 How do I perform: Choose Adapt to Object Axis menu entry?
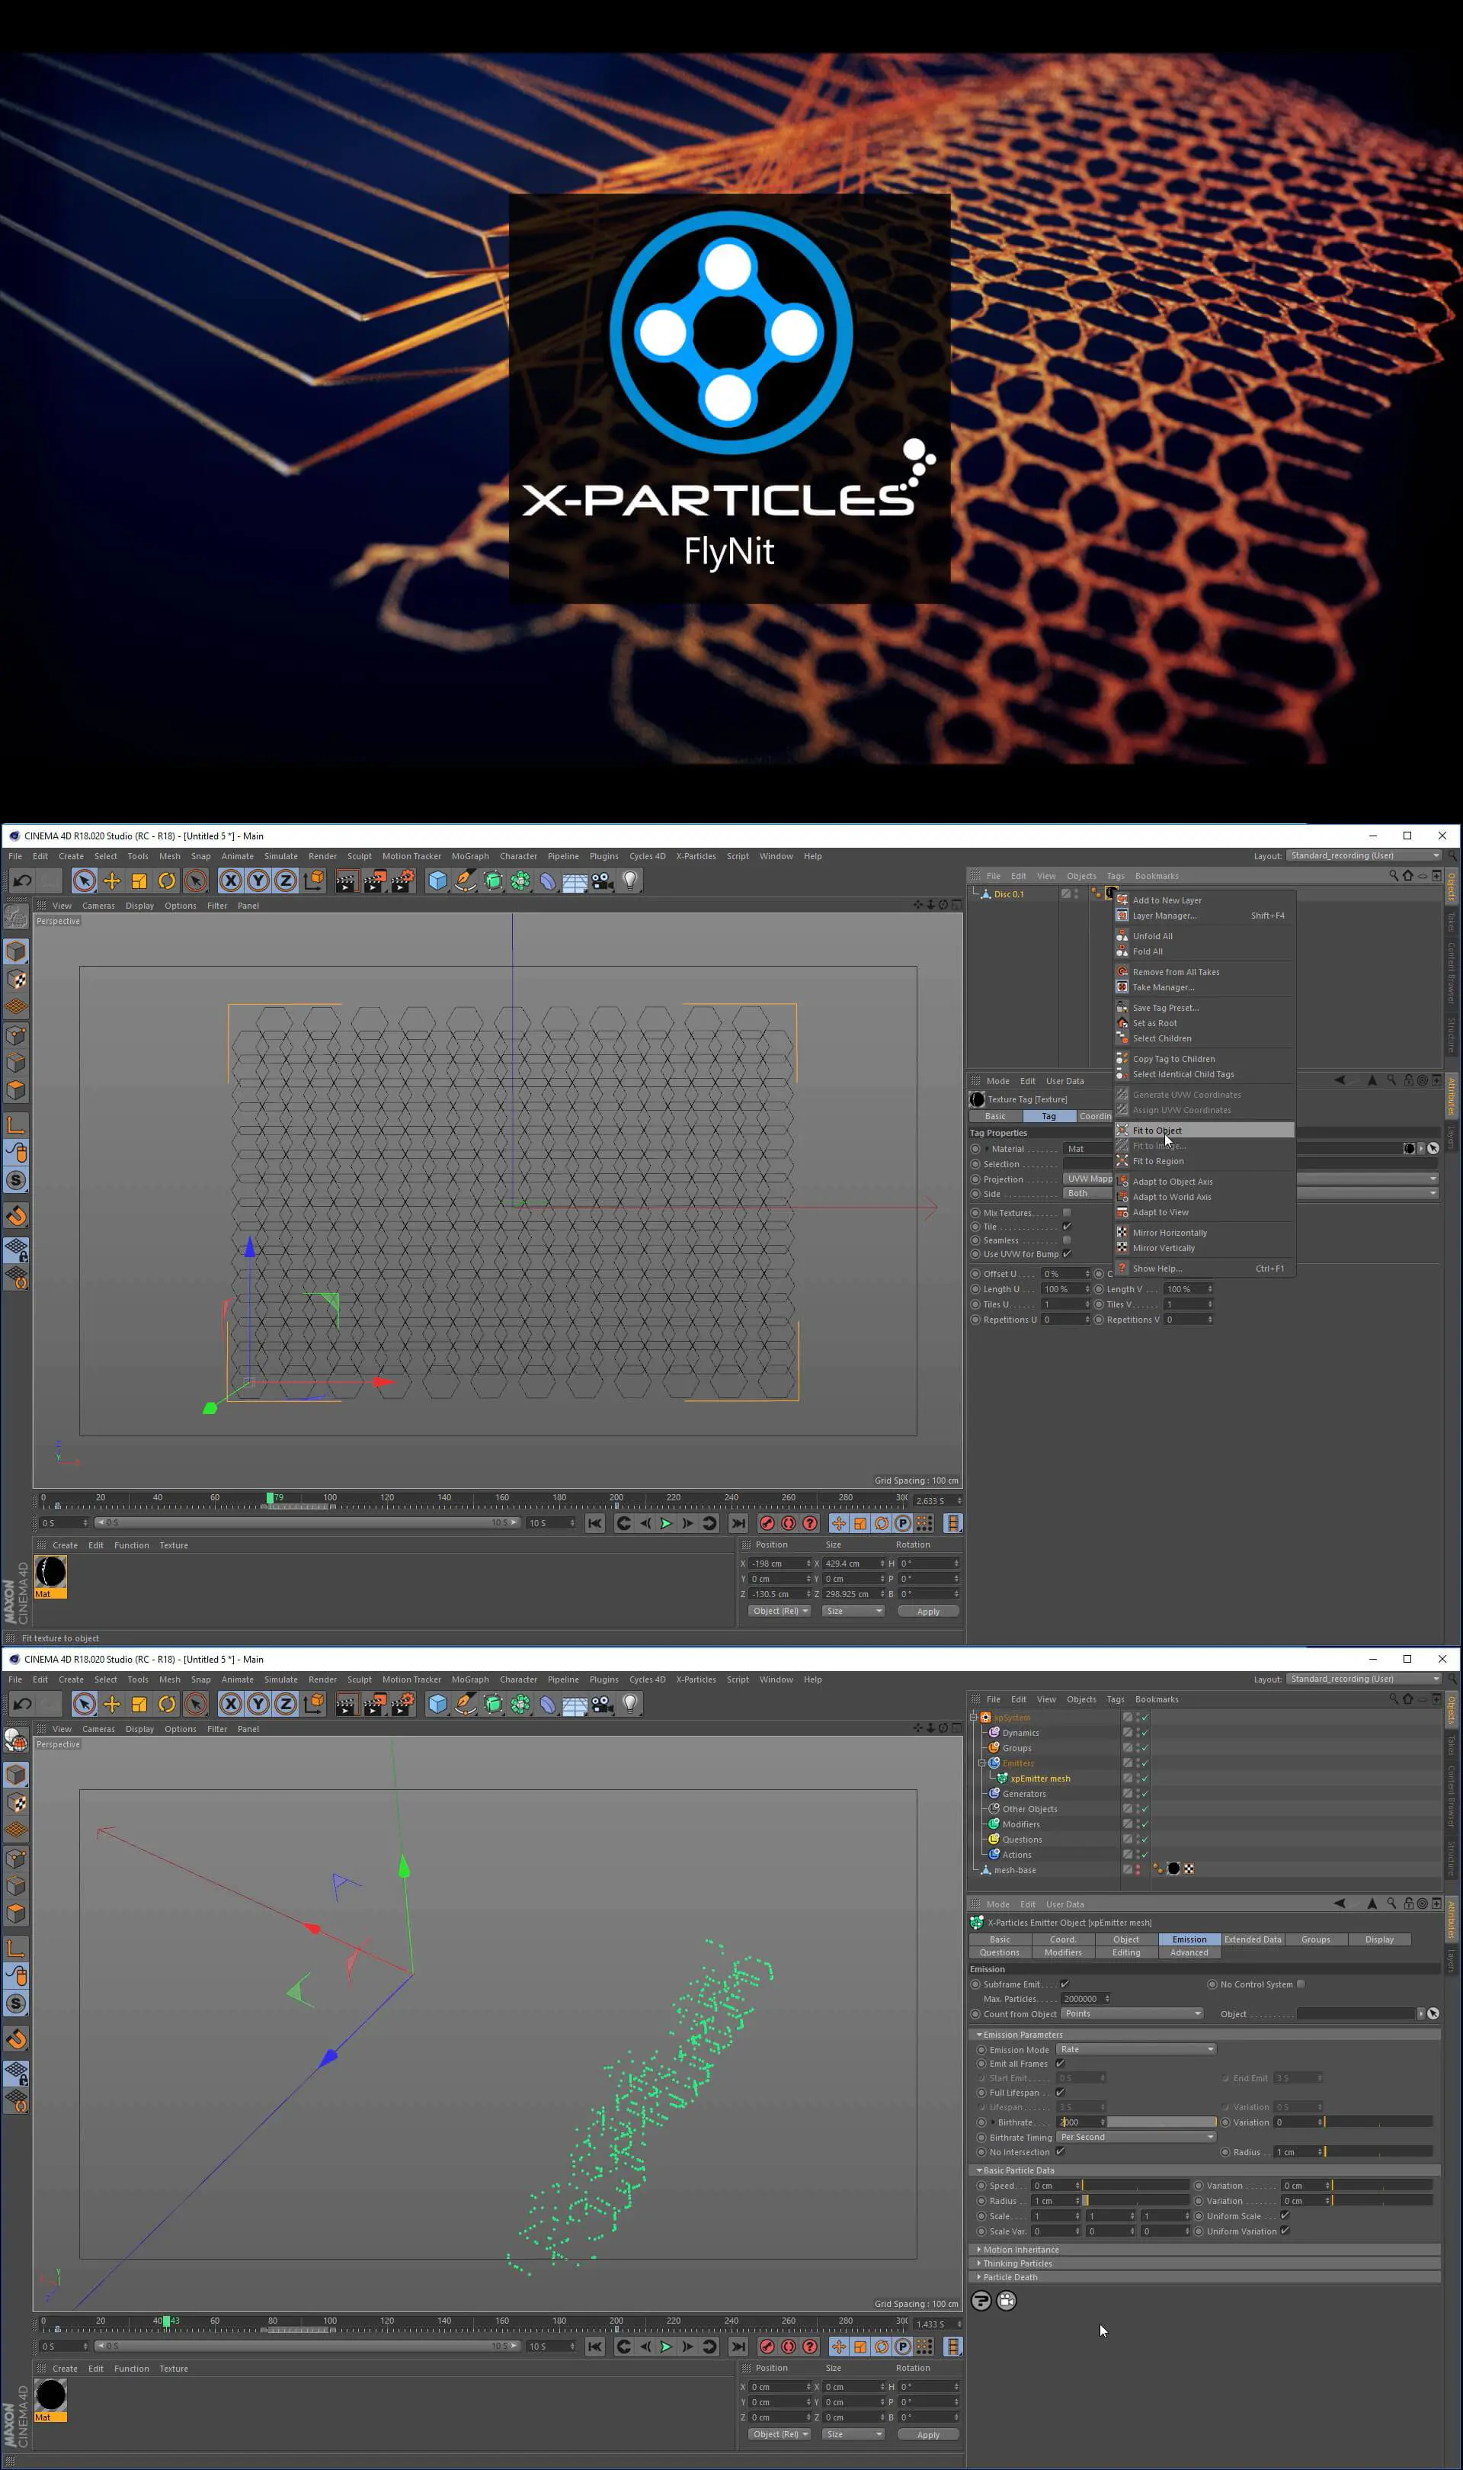click(x=1204, y=1182)
